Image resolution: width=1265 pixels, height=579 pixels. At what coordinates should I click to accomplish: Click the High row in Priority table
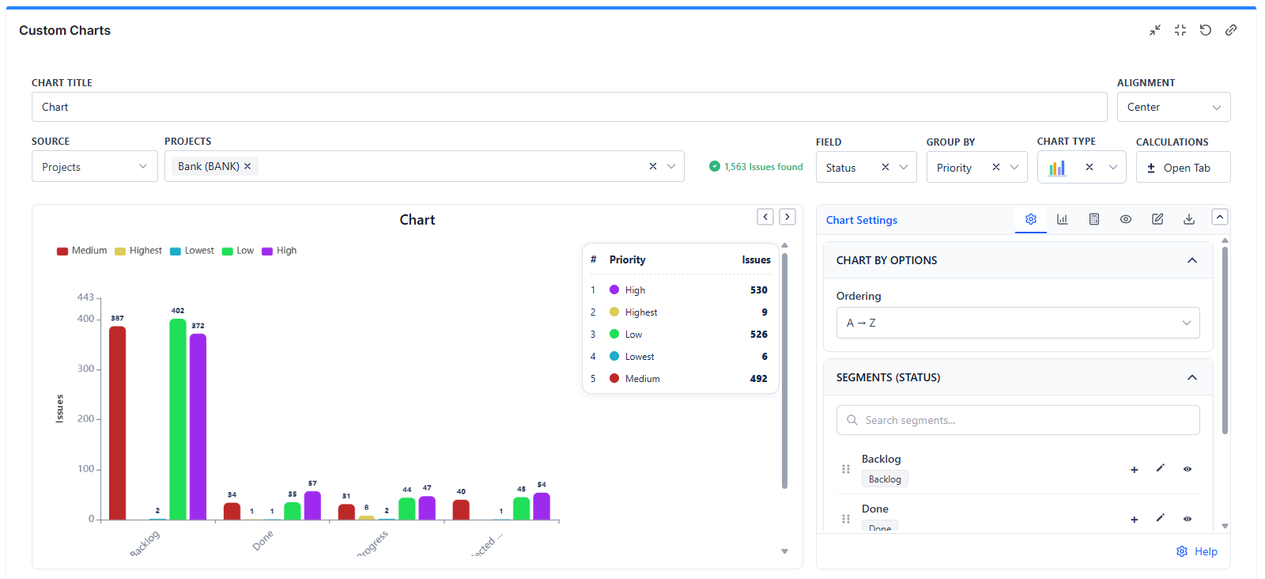point(681,290)
